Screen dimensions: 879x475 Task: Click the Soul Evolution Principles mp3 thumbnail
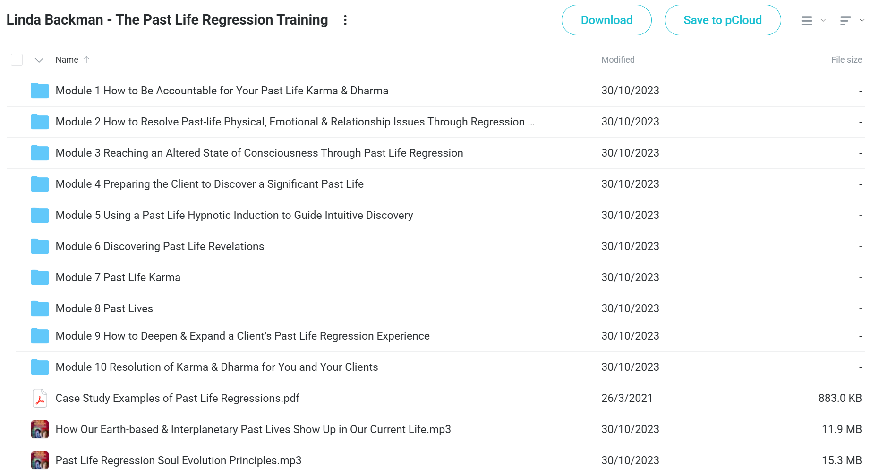(40, 460)
